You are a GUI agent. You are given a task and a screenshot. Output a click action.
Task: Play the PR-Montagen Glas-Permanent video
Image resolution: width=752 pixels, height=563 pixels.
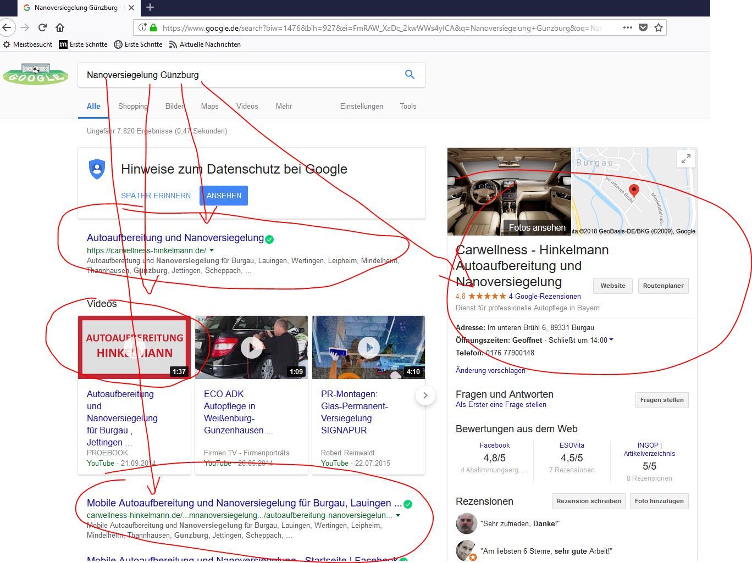368,347
